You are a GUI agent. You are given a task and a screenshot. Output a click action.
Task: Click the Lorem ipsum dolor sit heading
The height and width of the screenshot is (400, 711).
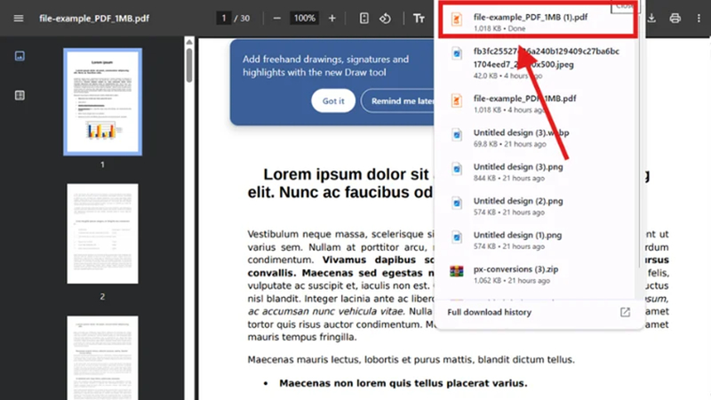(346, 174)
